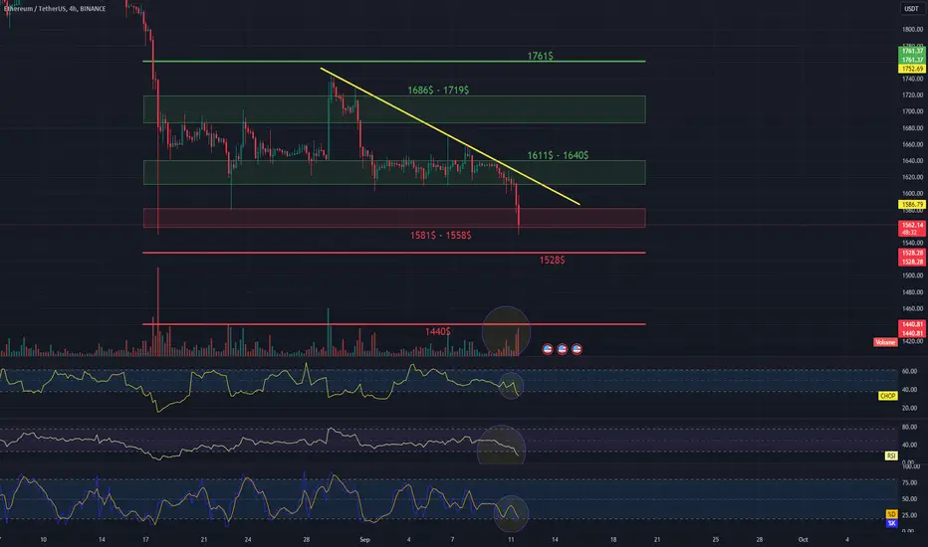This screenshot has height=547, width=928.
Task: Click the last US flag economic event icon
Action: (577, 349)
